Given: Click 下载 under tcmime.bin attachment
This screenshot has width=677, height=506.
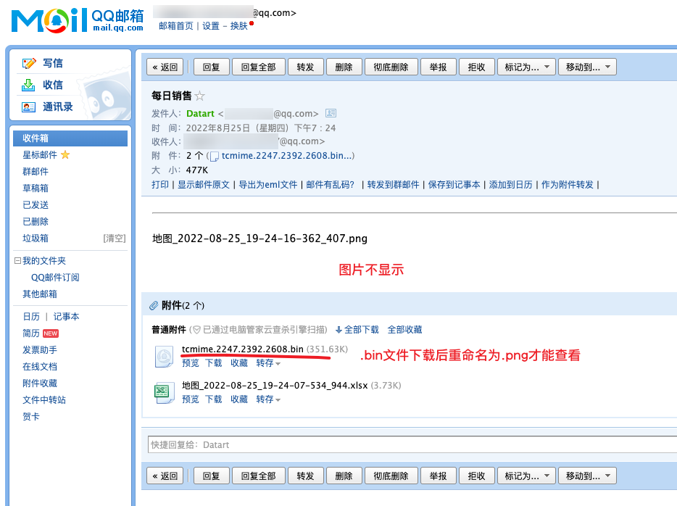Looking at the screenshot, I should click(x=213, y=363).
